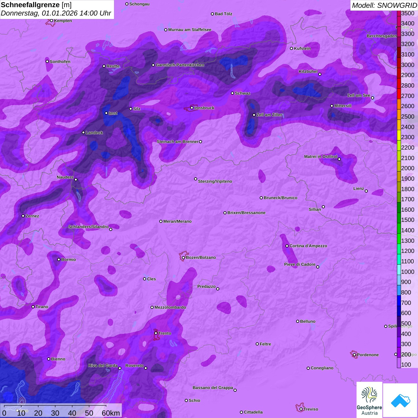Click the Pordenone marker dot
The image size is (418, 418).
354,355
